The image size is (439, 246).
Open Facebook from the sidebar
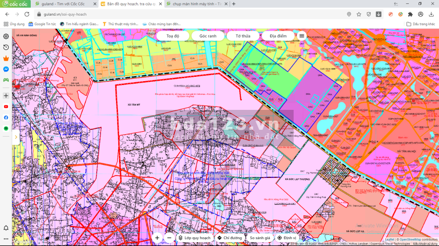tap(6, 118)
